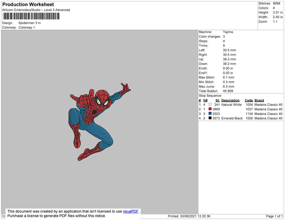The width and height of the screenshot is (285, 220).
Task: Click the blue 2503 thread swatch
Action: [210, 113]
